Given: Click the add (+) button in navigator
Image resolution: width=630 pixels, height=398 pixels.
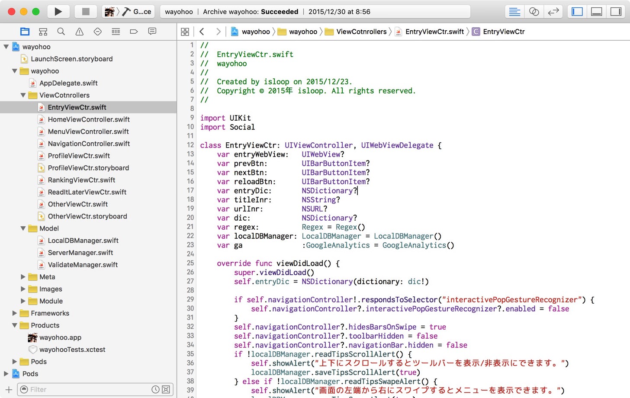Looking at the screenshot, I should click(x=9, y=390).
